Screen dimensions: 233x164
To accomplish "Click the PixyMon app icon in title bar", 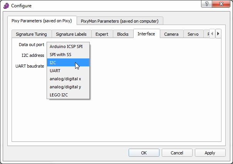I will pyautogui.click(x=6, y=6).
